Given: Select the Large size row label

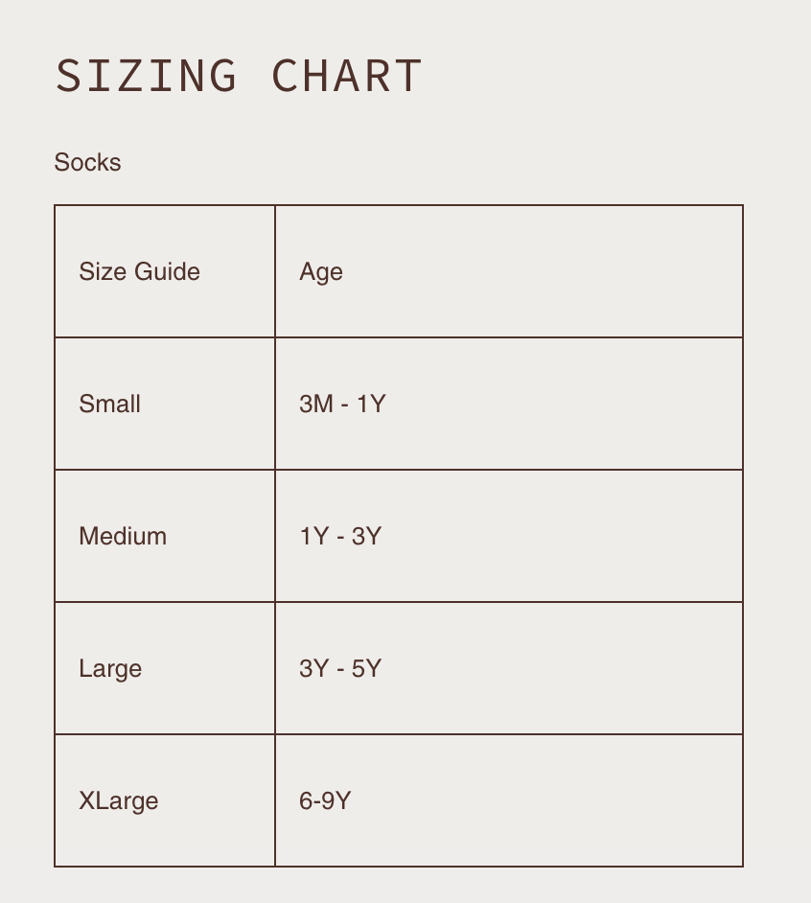Looking at the screenshot, I should click(x=110, y=669).
